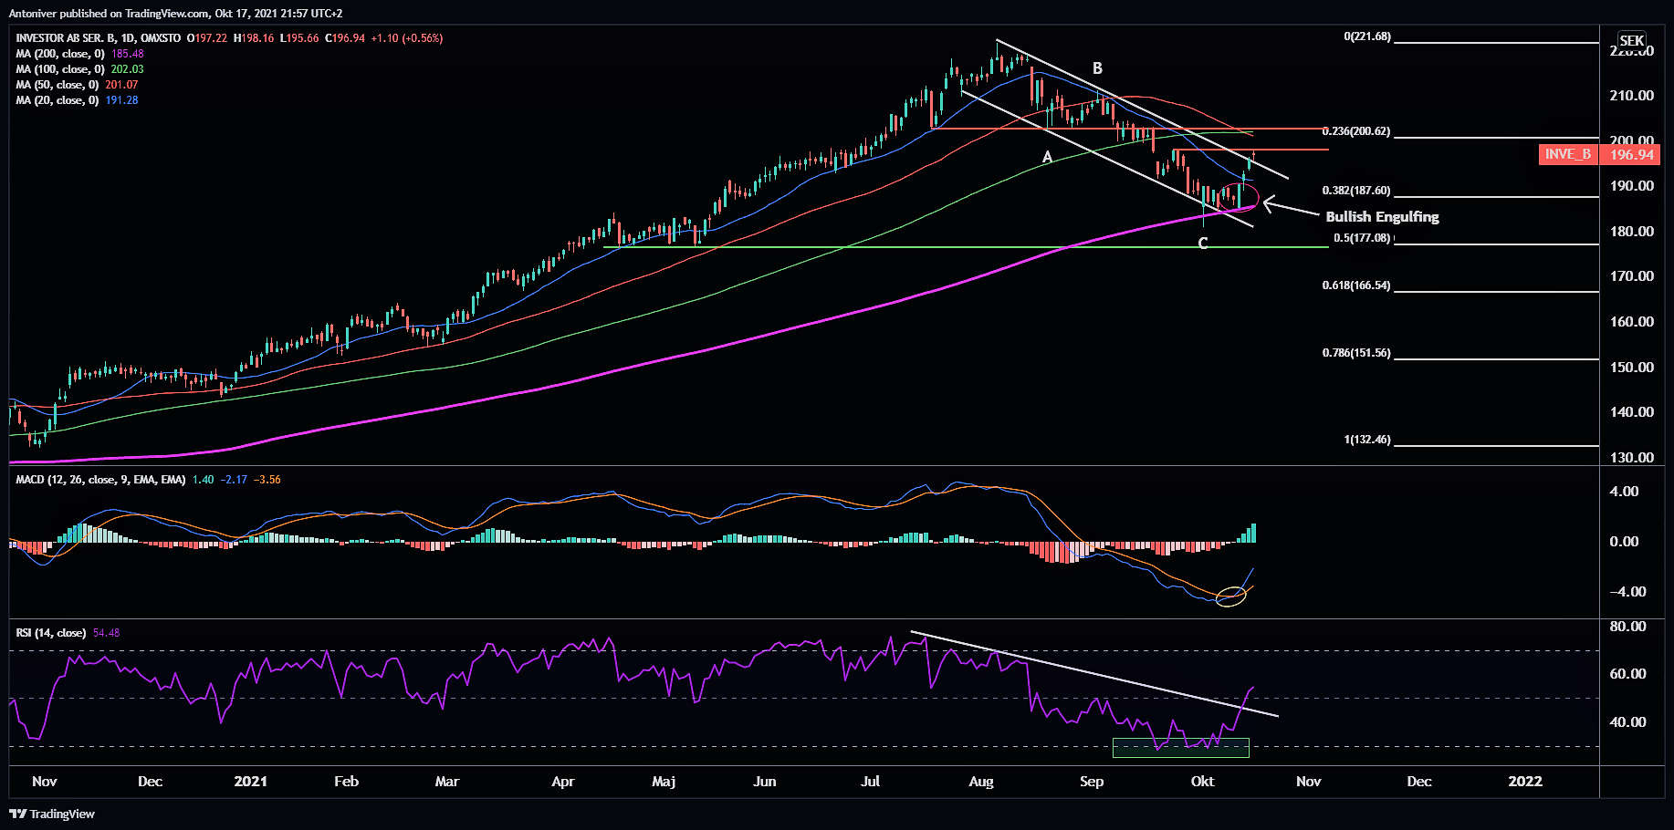This screenshot has width=1674, height=830.
Task: Select the green rectangle on the RSI pane
Action: click(1180, 748)
